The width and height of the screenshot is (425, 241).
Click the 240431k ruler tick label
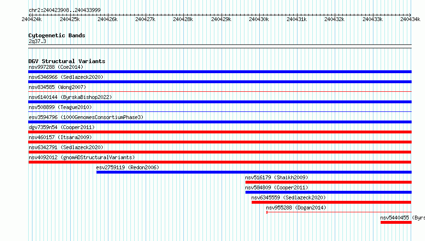tap(297, 19)
